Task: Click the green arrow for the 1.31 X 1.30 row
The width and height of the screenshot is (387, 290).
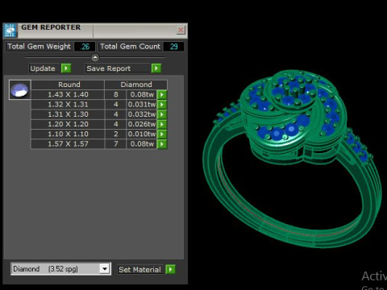Action: pos(162,114)
